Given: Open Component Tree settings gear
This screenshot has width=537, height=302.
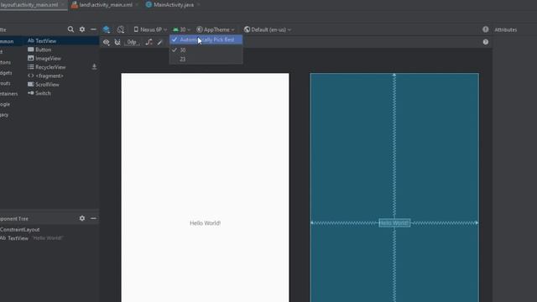Looking at the screenshot, I should click(82, 218).
